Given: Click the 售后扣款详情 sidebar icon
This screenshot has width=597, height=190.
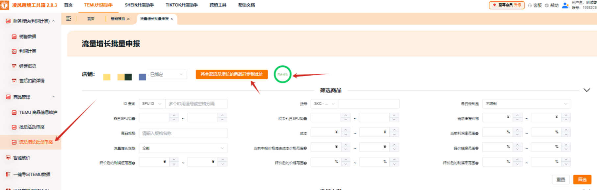Looking at the screenshot, I should point(14,81).
